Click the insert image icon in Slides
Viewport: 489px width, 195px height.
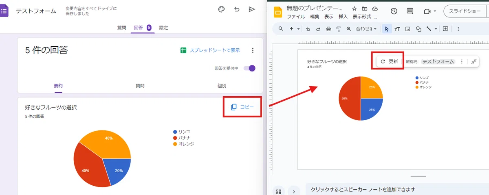coord(407,29)
